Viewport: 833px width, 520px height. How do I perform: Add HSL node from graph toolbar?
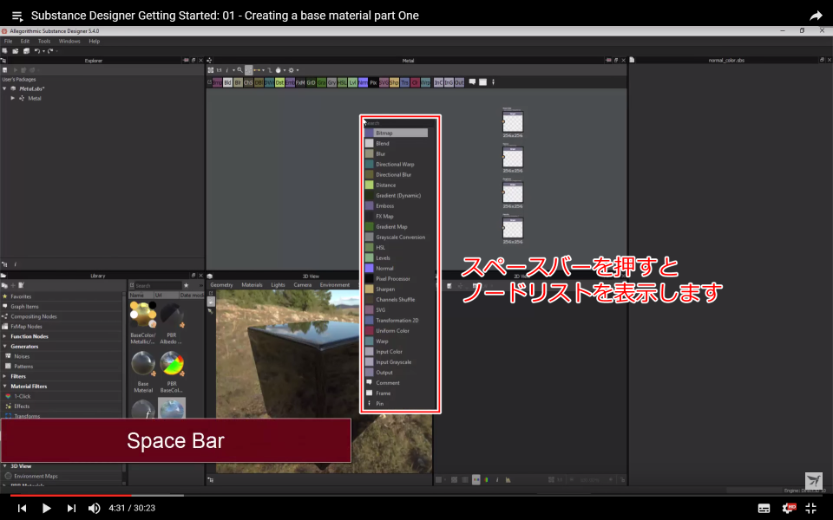[x=342, y=83]
